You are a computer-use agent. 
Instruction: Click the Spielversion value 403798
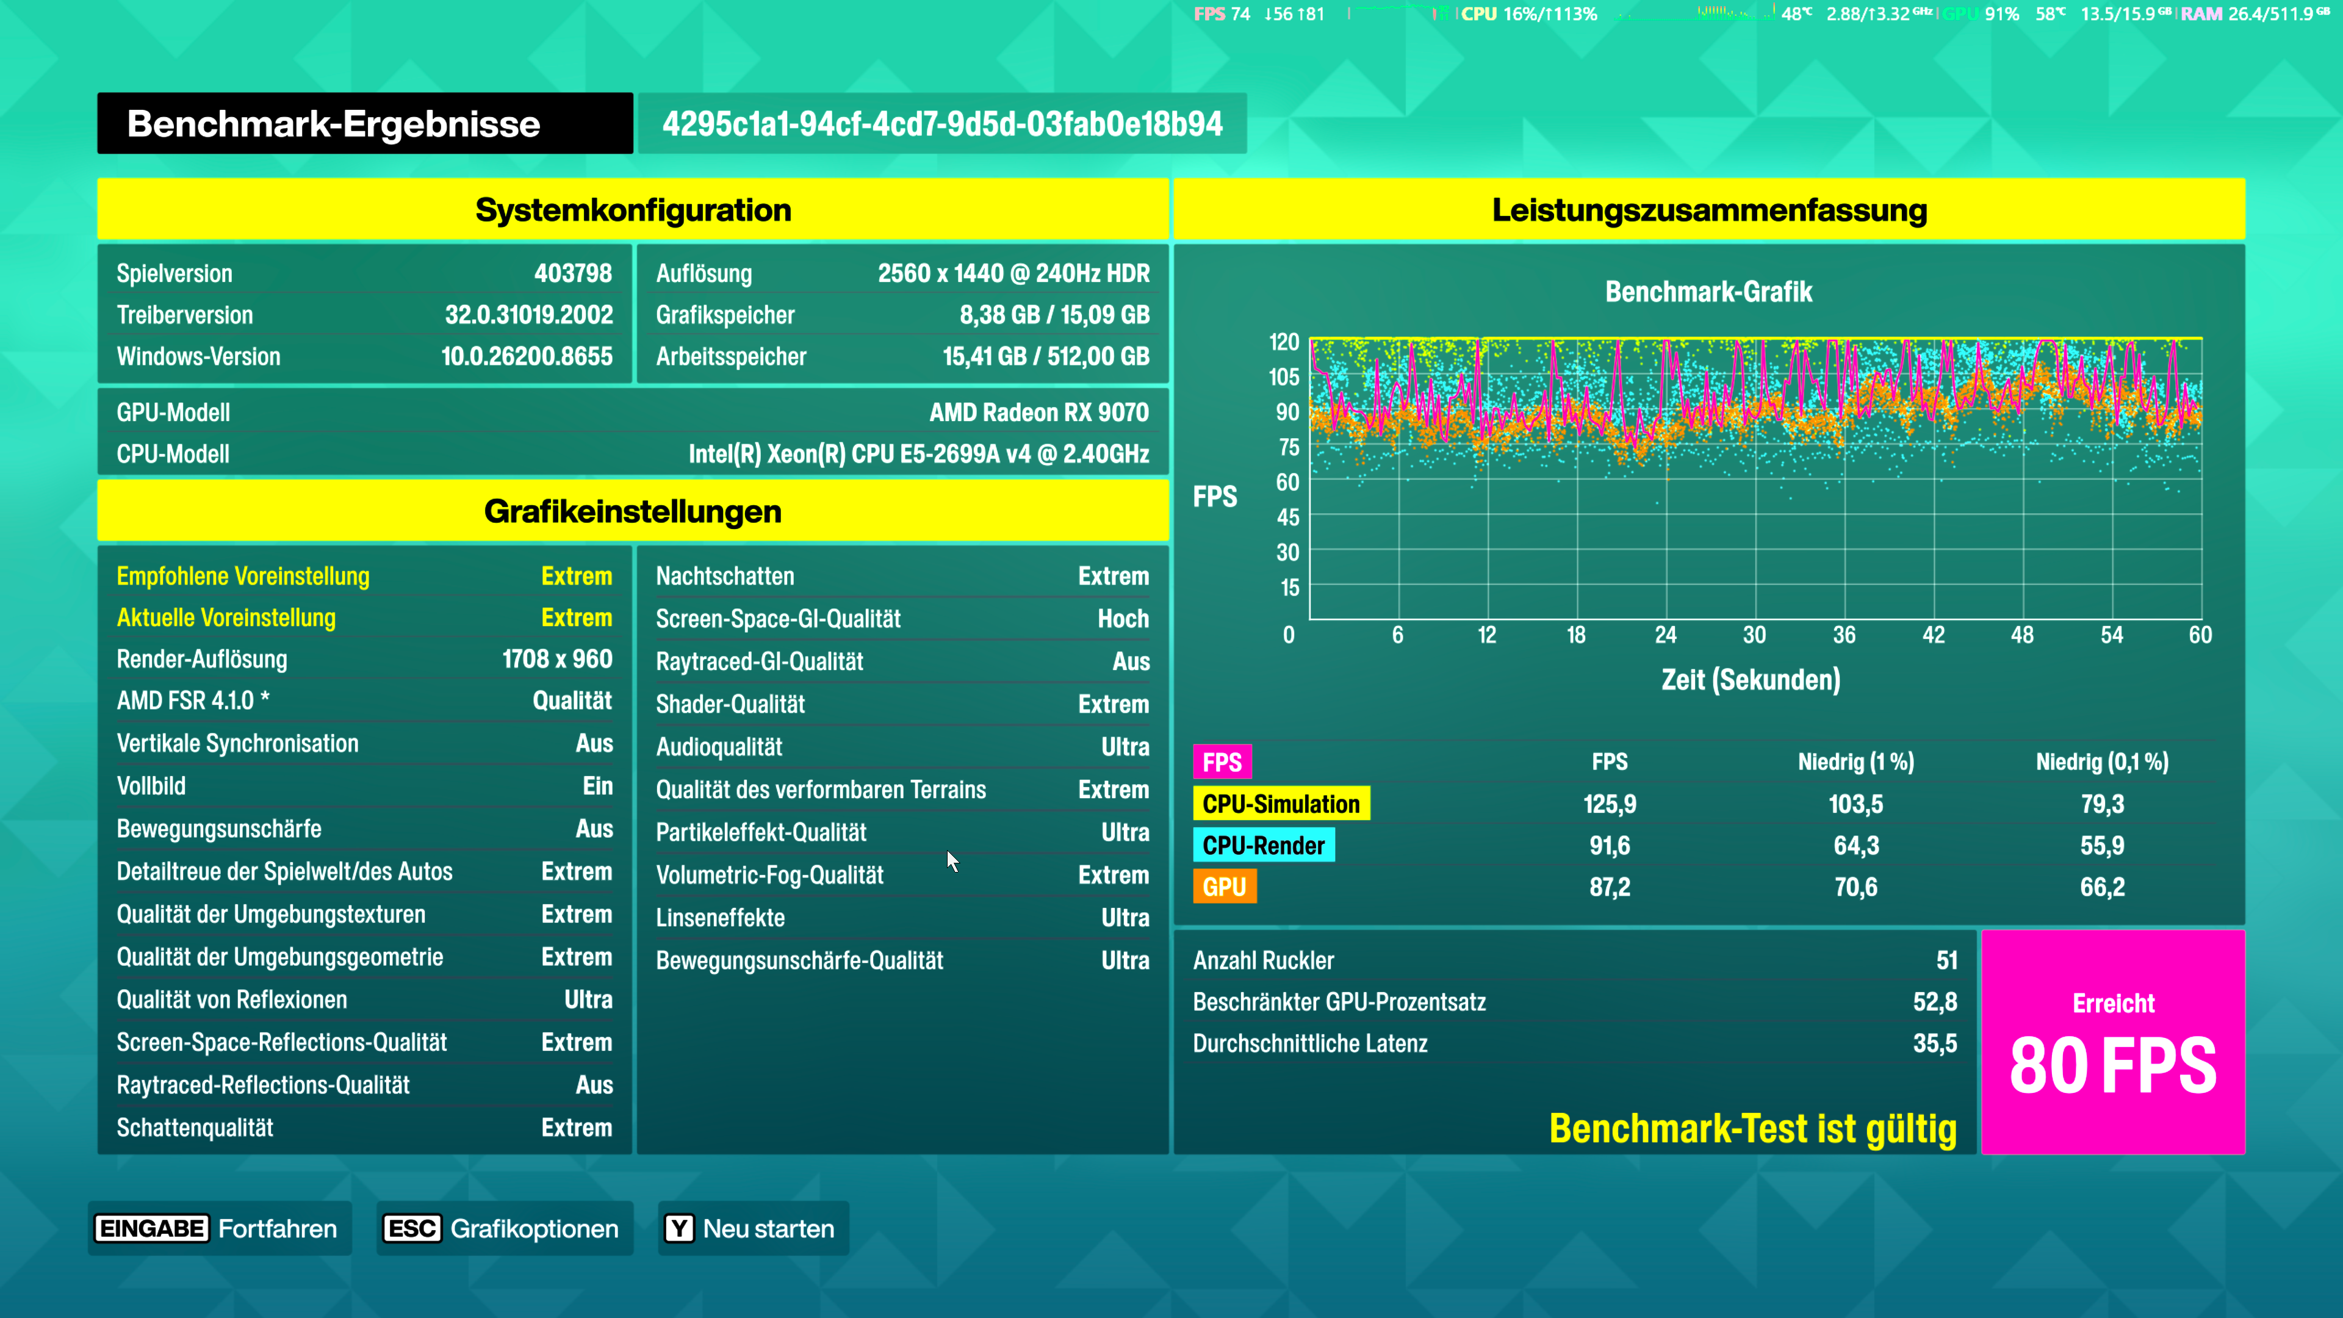click(573, 273)
